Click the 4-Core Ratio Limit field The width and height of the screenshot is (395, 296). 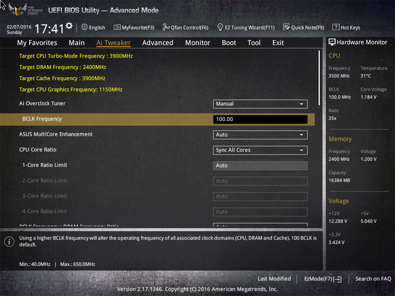coord(260,212)
